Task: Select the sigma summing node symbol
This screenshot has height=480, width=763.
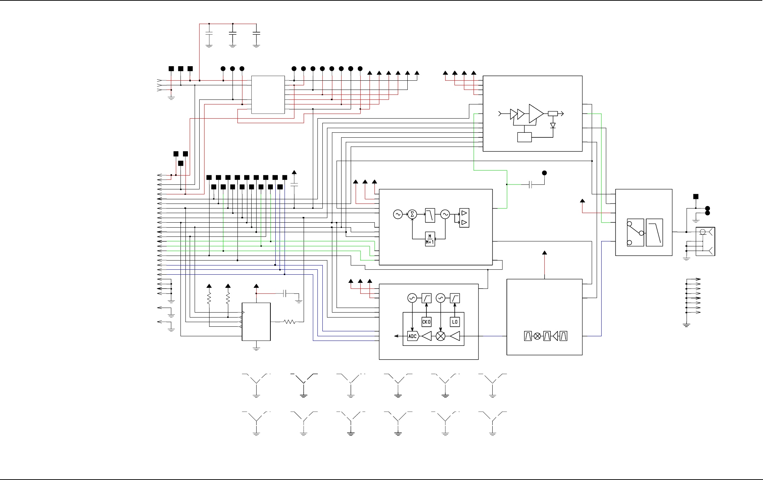Action: pos(412,214)
